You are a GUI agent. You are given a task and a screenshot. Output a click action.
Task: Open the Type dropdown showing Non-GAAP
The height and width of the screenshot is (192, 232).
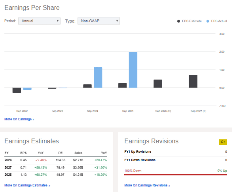[x=98, y=21]
